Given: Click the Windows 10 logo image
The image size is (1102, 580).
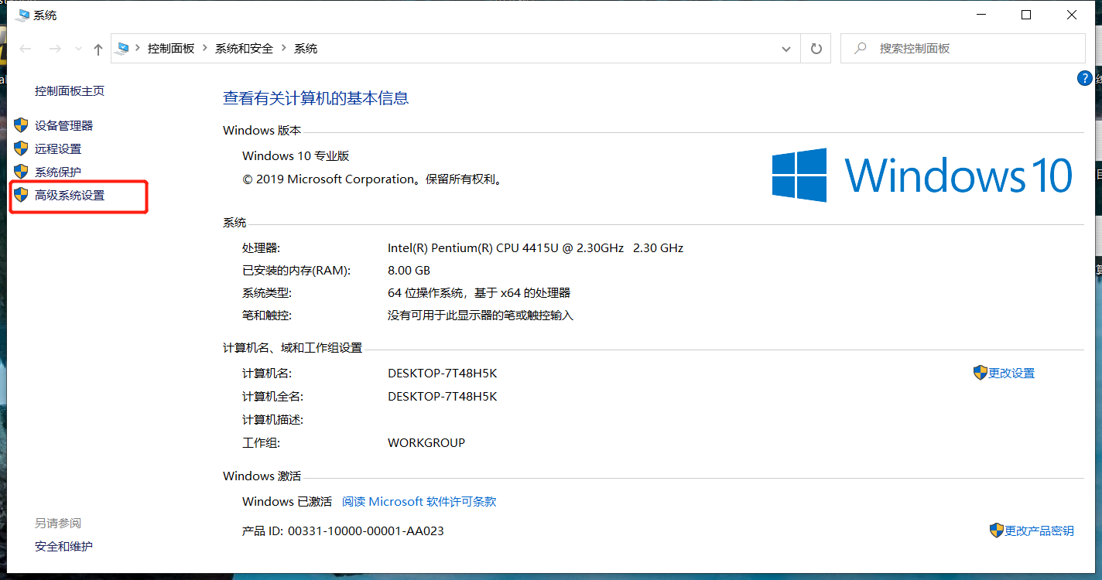Looking at the screenshot, I should (922, 175).
